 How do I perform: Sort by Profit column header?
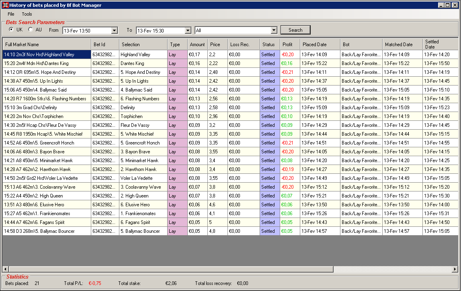tap(290, 44)
